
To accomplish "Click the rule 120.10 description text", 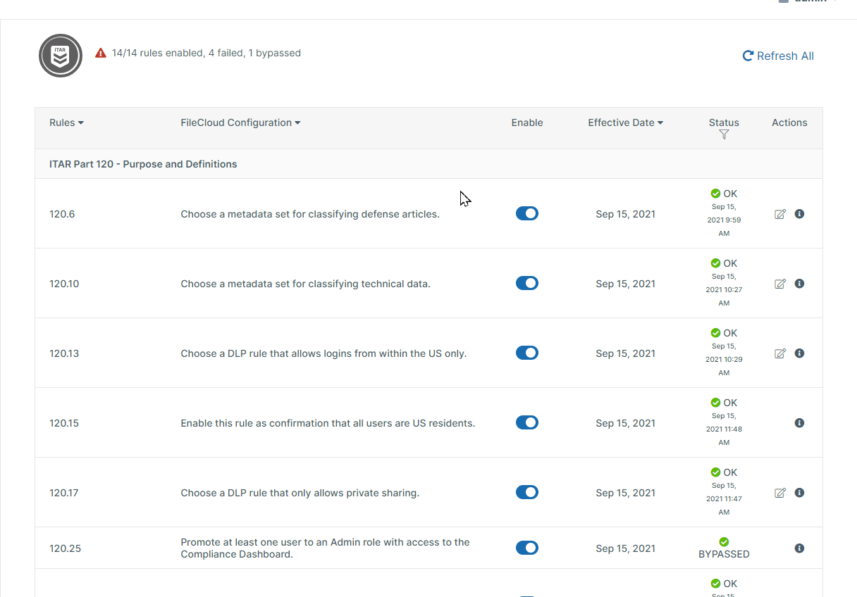I will (305, 284).
